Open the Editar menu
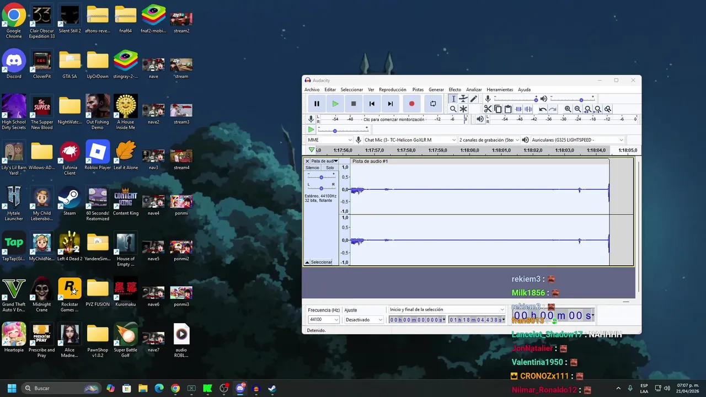 [x=330, y=89]
